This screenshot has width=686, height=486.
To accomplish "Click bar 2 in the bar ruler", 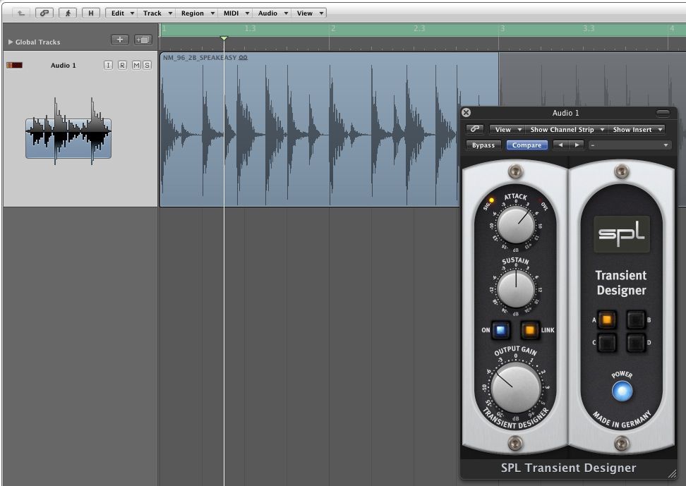I will coord(333,28).
